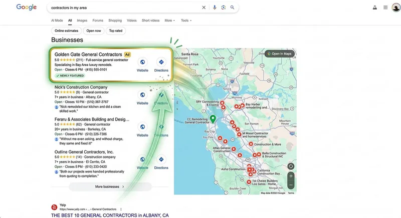Center map on my location icon
This screenshot has height=218, width=401.
click(x=291, y=166)
